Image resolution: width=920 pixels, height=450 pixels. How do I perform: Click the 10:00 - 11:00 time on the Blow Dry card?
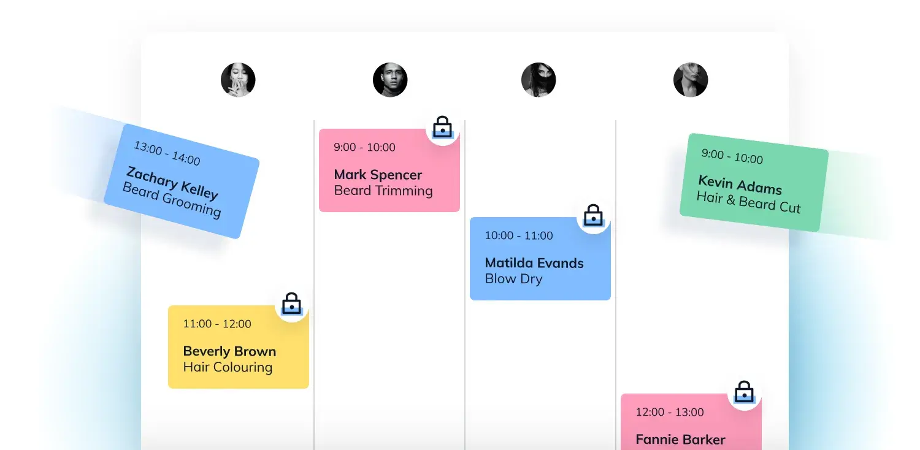[x=518, y=235]
